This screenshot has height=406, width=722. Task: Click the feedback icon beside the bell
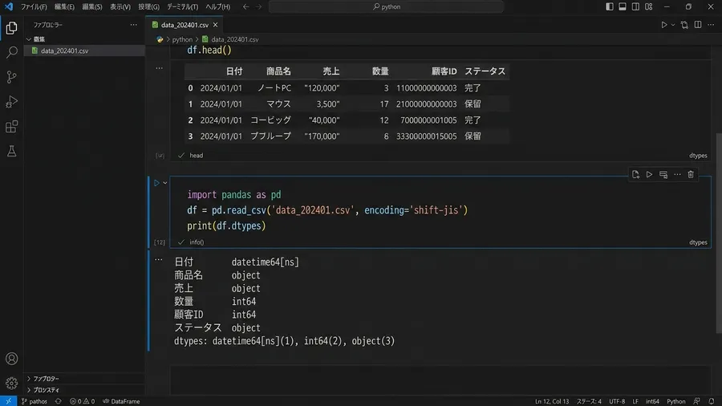coord(696,401)
